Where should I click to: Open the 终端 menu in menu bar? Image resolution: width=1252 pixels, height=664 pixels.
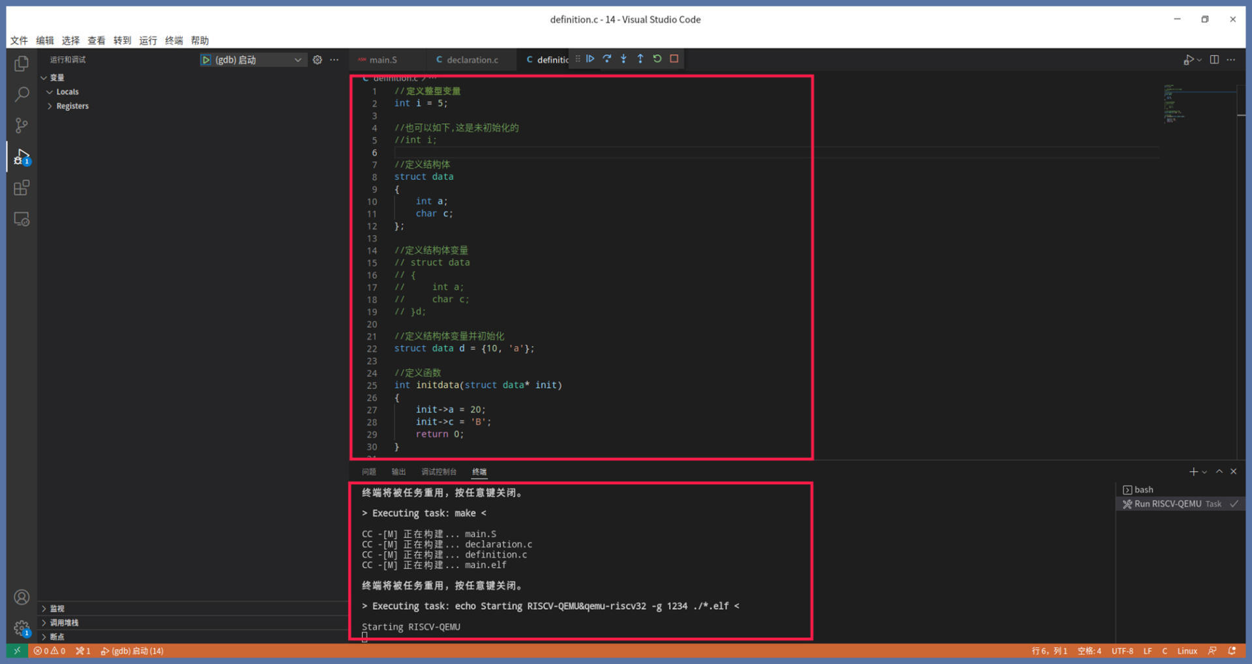173,40
